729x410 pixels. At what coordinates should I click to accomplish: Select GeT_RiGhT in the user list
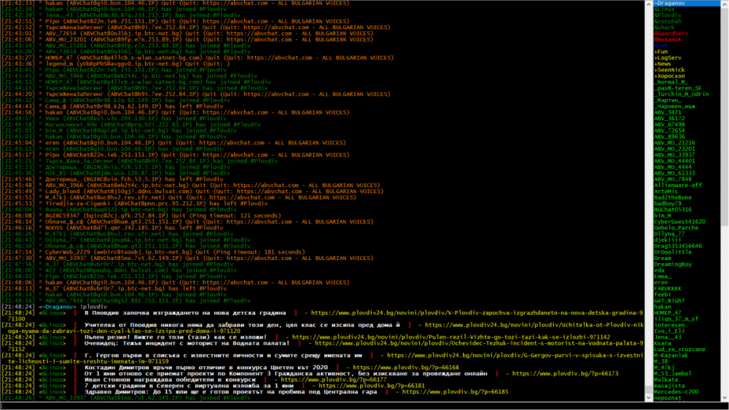(x=671, y=300)
